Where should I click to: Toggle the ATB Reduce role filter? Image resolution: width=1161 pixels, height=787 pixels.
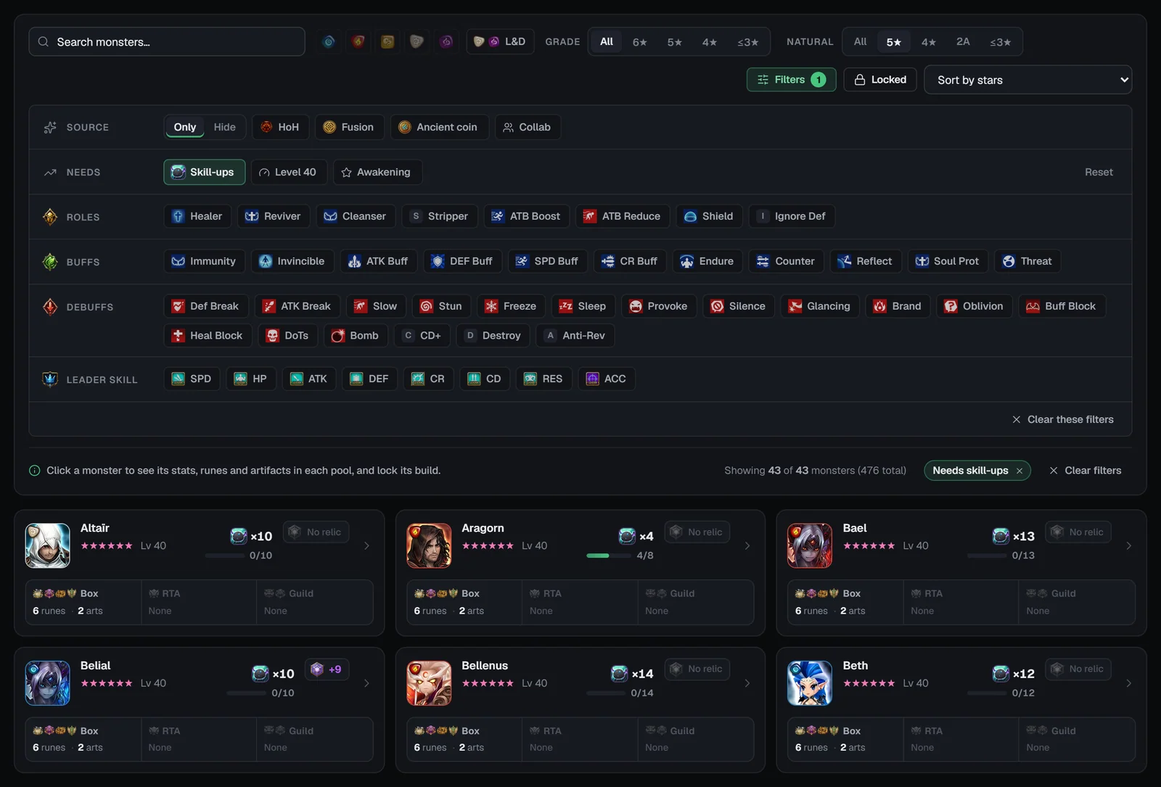(623, 216)
